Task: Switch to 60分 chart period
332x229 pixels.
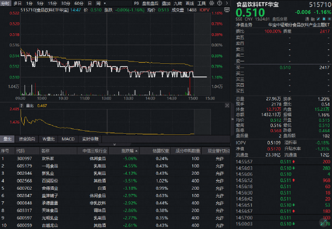Action: tap(78, 3)
